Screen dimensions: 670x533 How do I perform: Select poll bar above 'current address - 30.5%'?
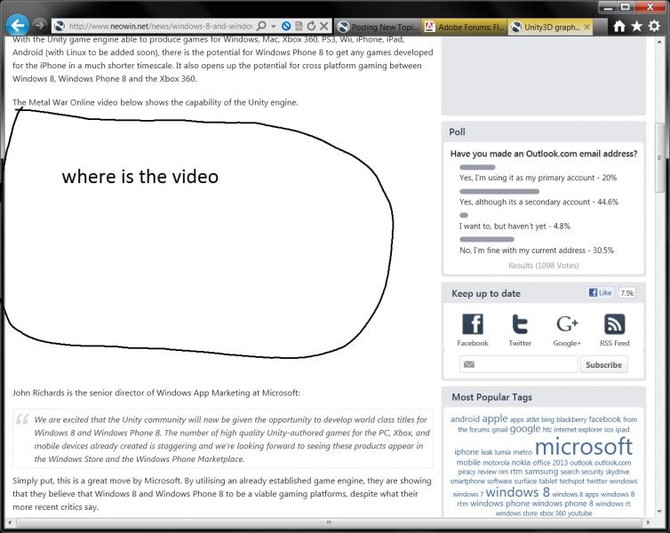(487, 240)
